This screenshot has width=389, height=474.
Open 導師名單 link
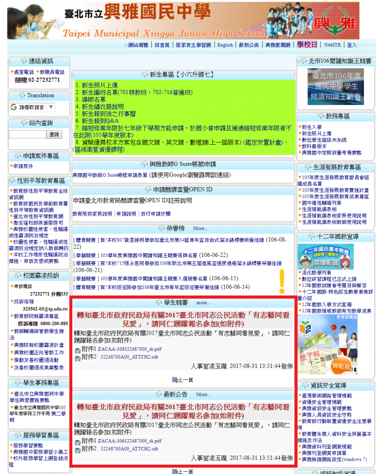[94, 100]
